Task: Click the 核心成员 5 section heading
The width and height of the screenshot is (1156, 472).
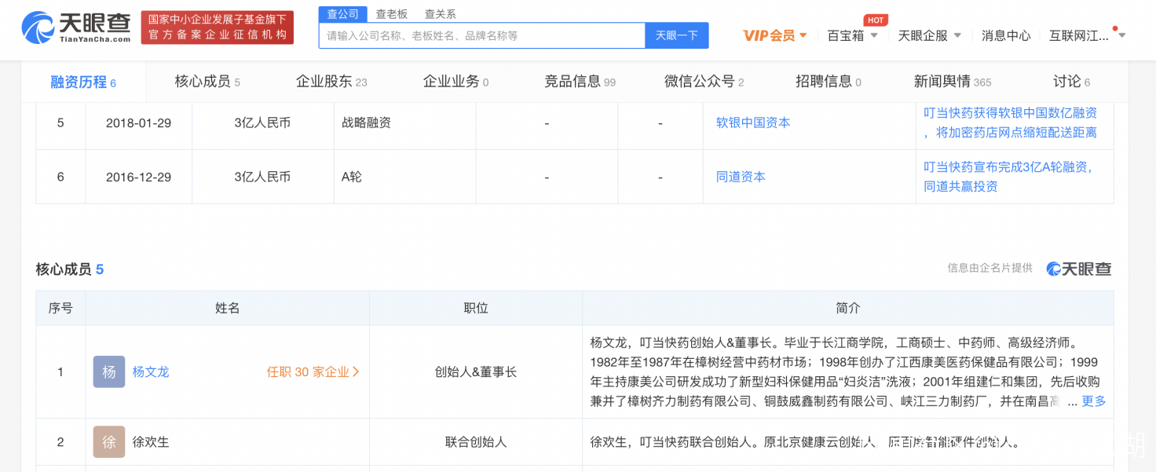Action: click(70, 269)
